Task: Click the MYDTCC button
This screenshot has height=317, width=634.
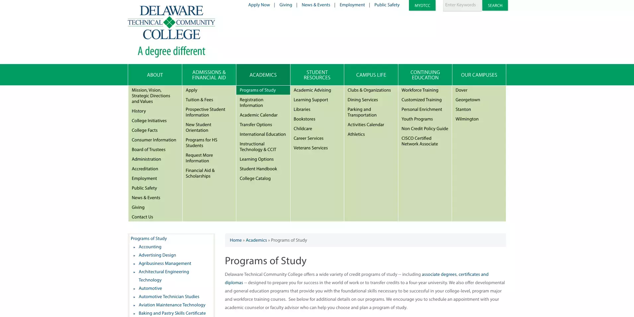Action: 422,5
